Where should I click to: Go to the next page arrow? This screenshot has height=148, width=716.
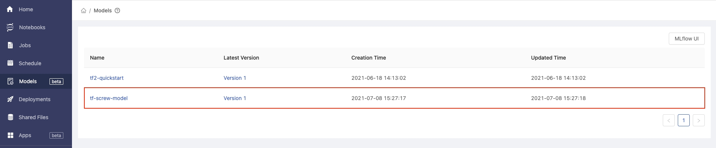click(x=698, y=120)
